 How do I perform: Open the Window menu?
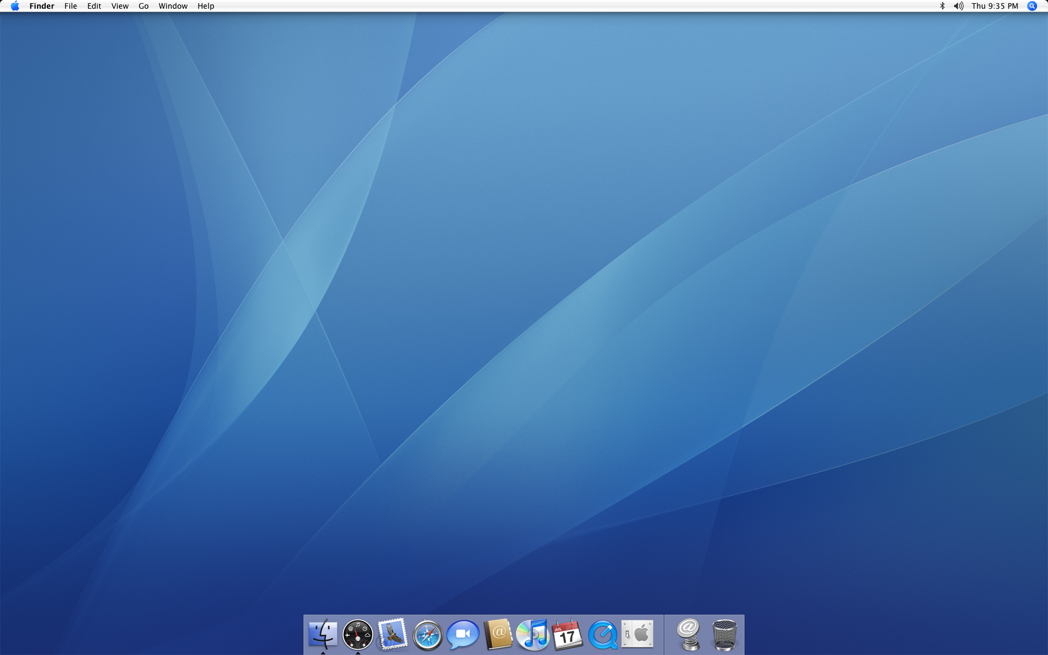click(173, 6)
